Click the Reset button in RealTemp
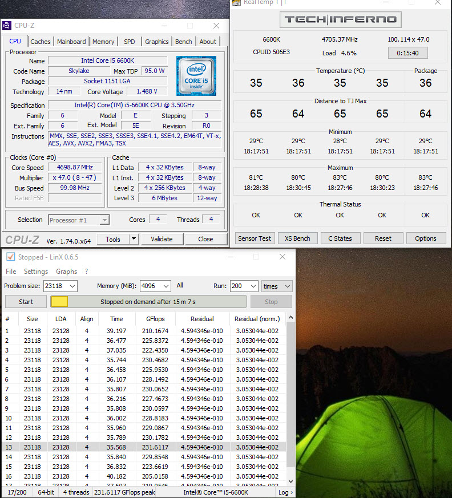This screenshot has height=498, width=452. (383, 238)
